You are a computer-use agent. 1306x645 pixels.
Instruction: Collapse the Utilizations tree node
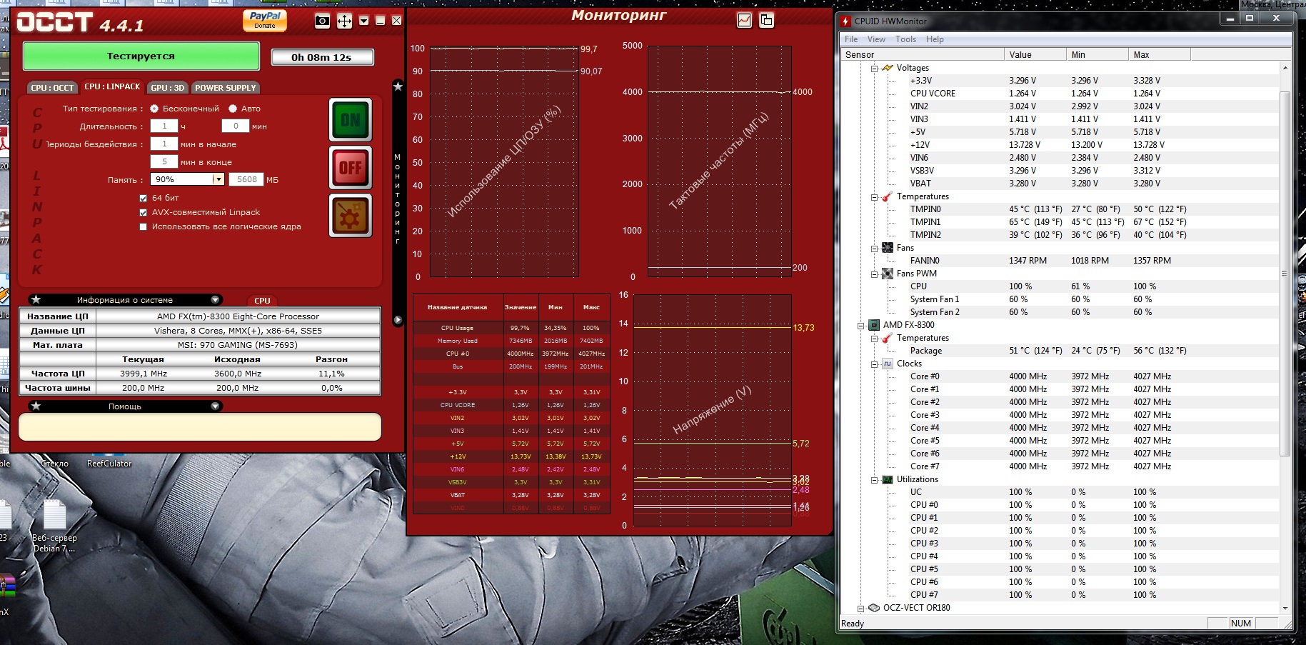(874, 480)
